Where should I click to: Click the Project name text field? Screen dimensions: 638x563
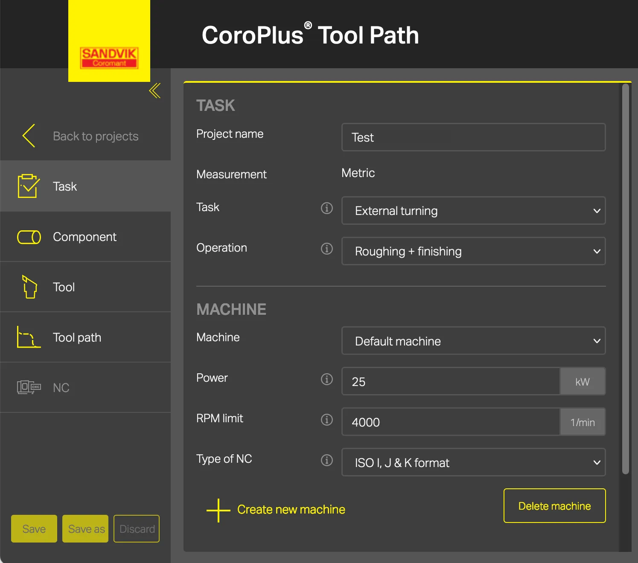[473, 137]
